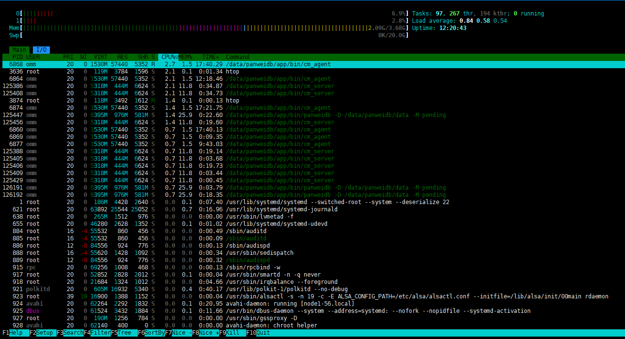Select polkitd process row

[x=312, y=289]
